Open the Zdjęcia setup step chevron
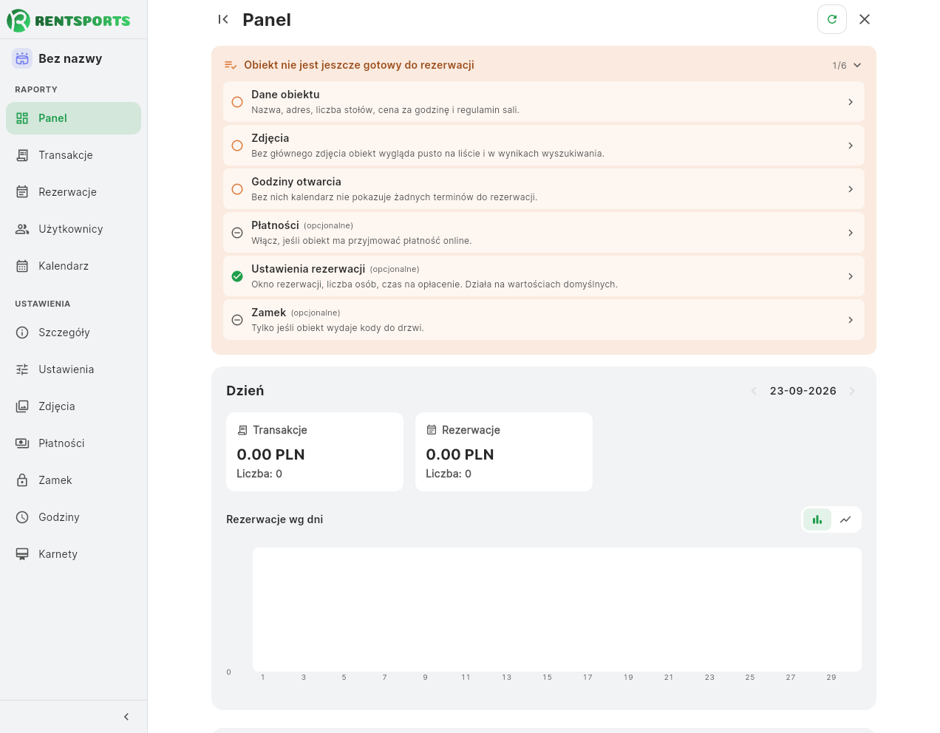Screen dimensions: 940x733 tap(851, 146)
